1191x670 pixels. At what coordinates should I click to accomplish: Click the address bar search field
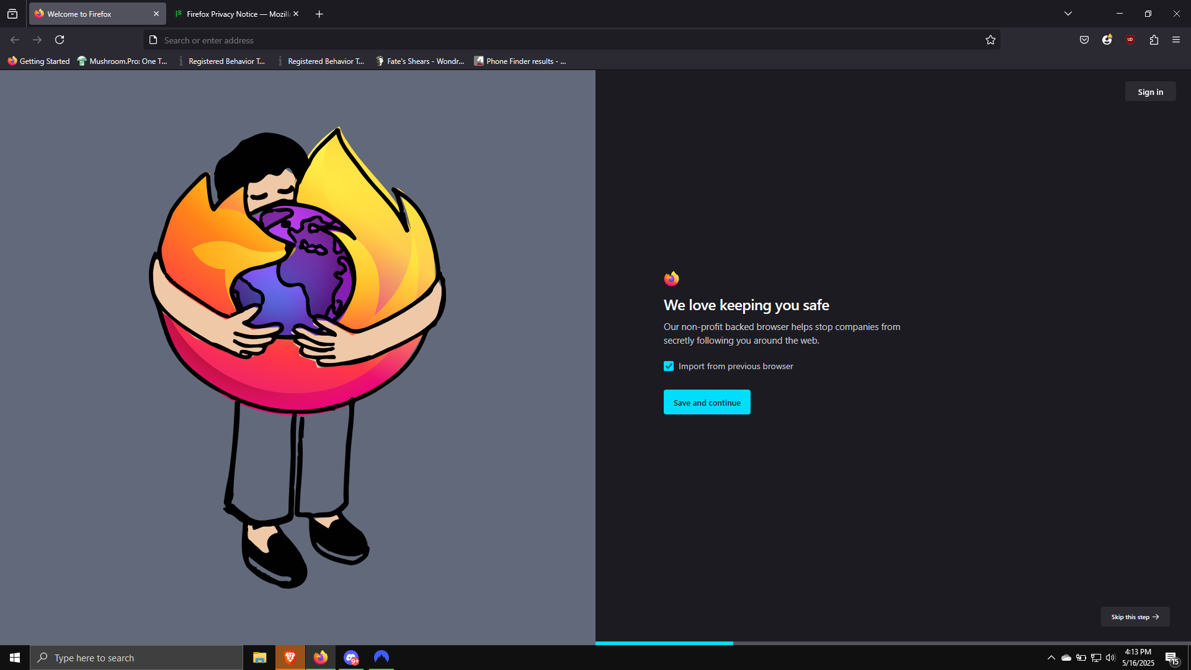point(571,40)
